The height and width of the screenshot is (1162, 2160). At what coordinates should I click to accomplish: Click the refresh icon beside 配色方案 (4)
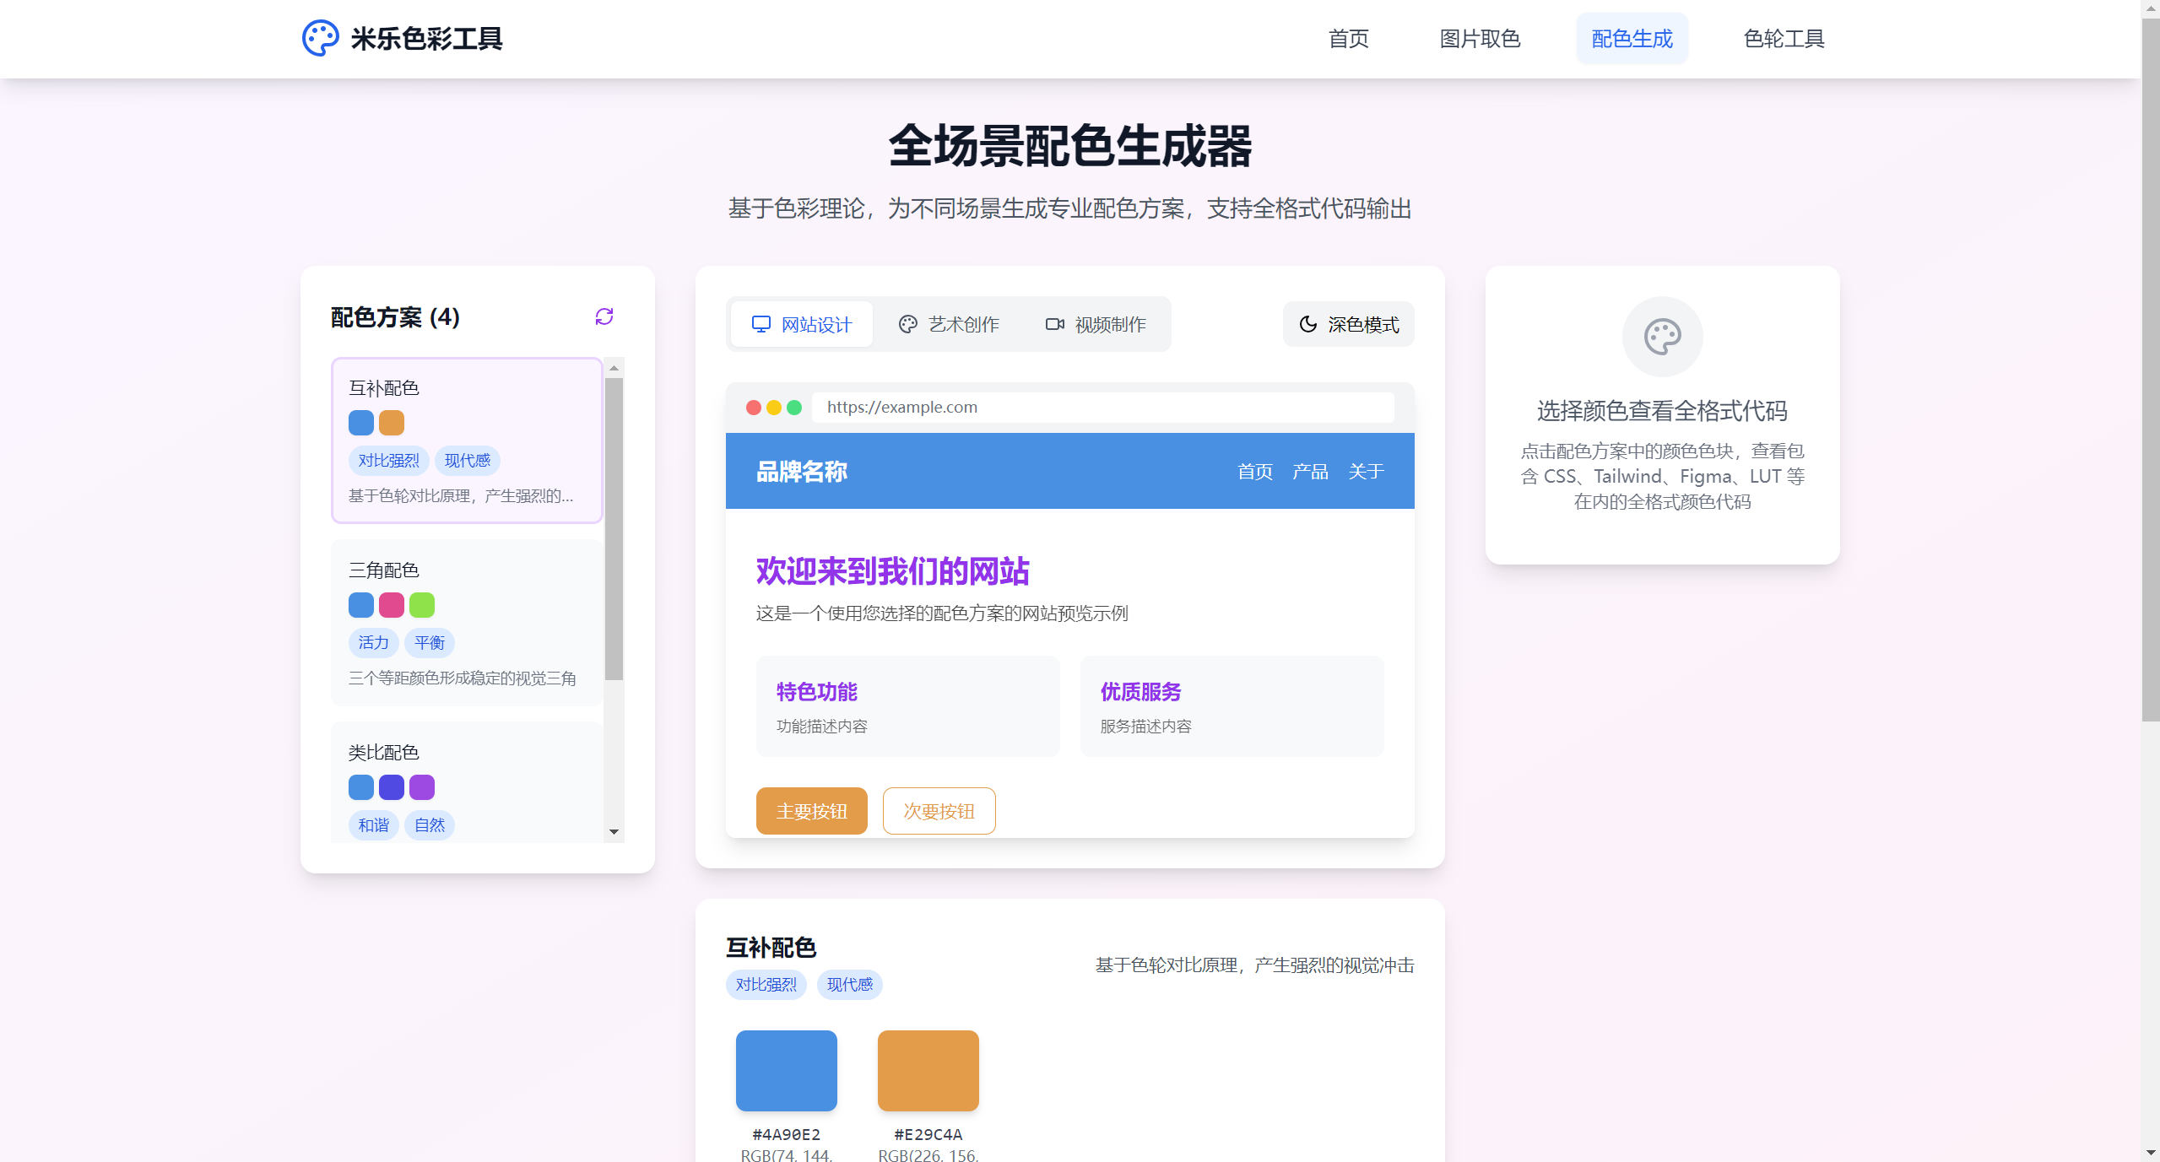[x=604, y=316]
